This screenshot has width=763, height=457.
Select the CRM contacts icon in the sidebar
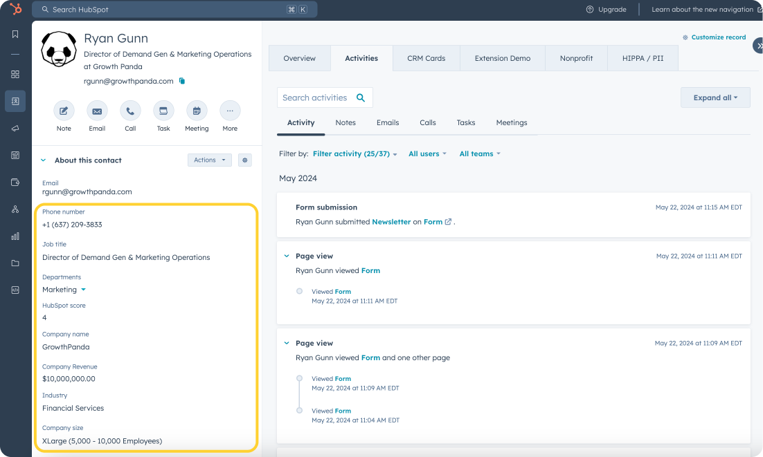click(15, 101)
